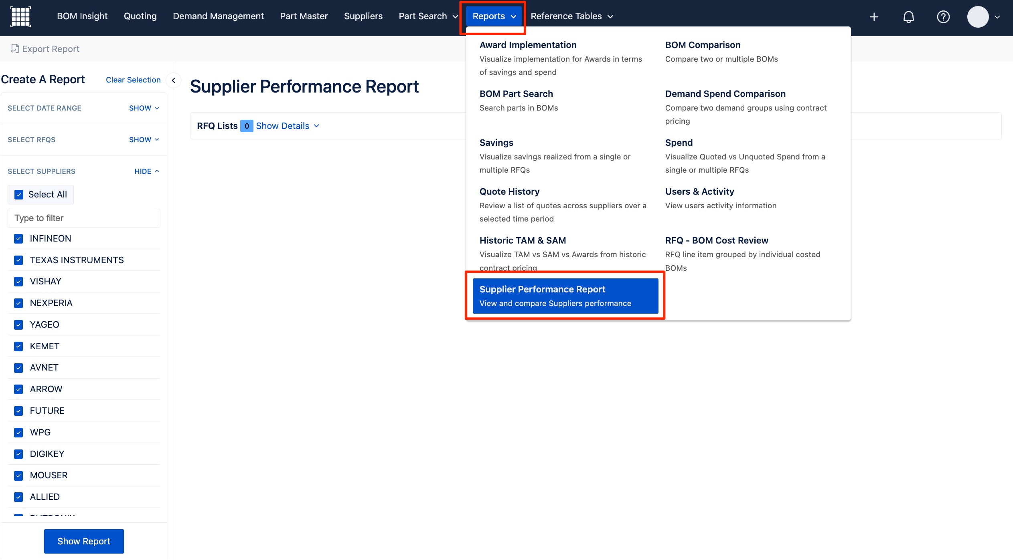Open Suppliers in the top navigation

[x=363, y=16]
